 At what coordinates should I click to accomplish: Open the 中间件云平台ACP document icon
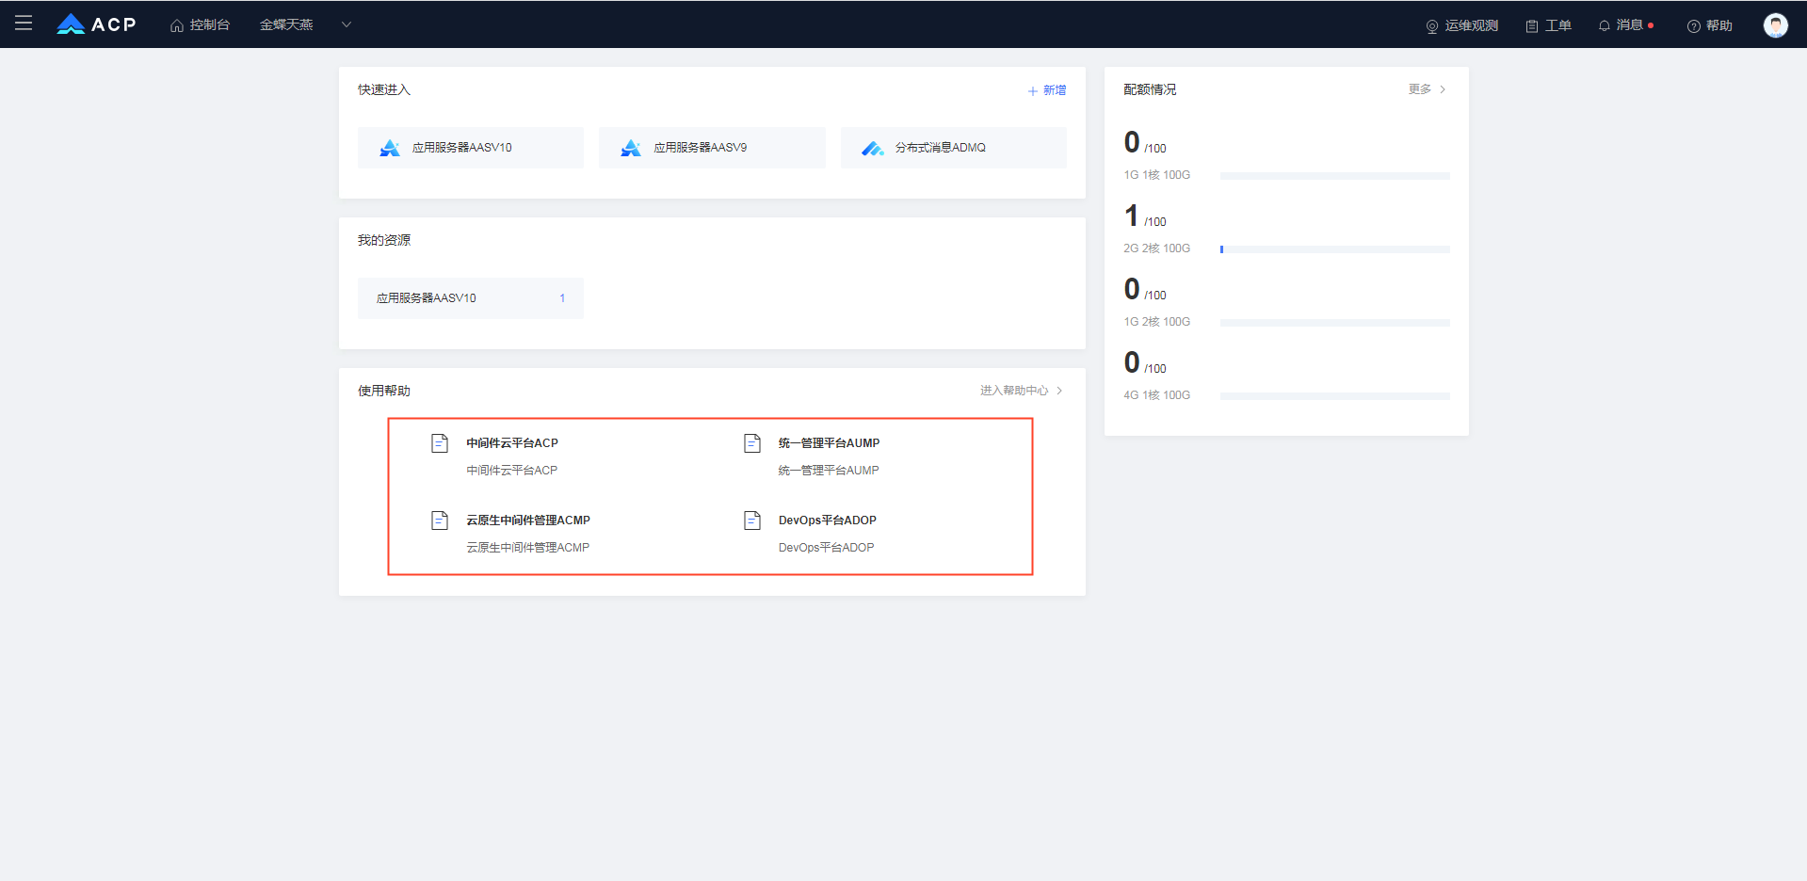440,443
